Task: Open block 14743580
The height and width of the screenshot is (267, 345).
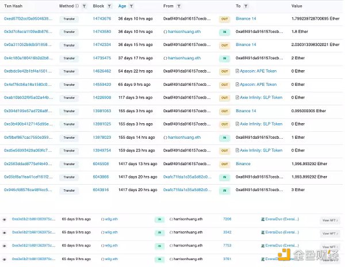Action: click(102, 32)
